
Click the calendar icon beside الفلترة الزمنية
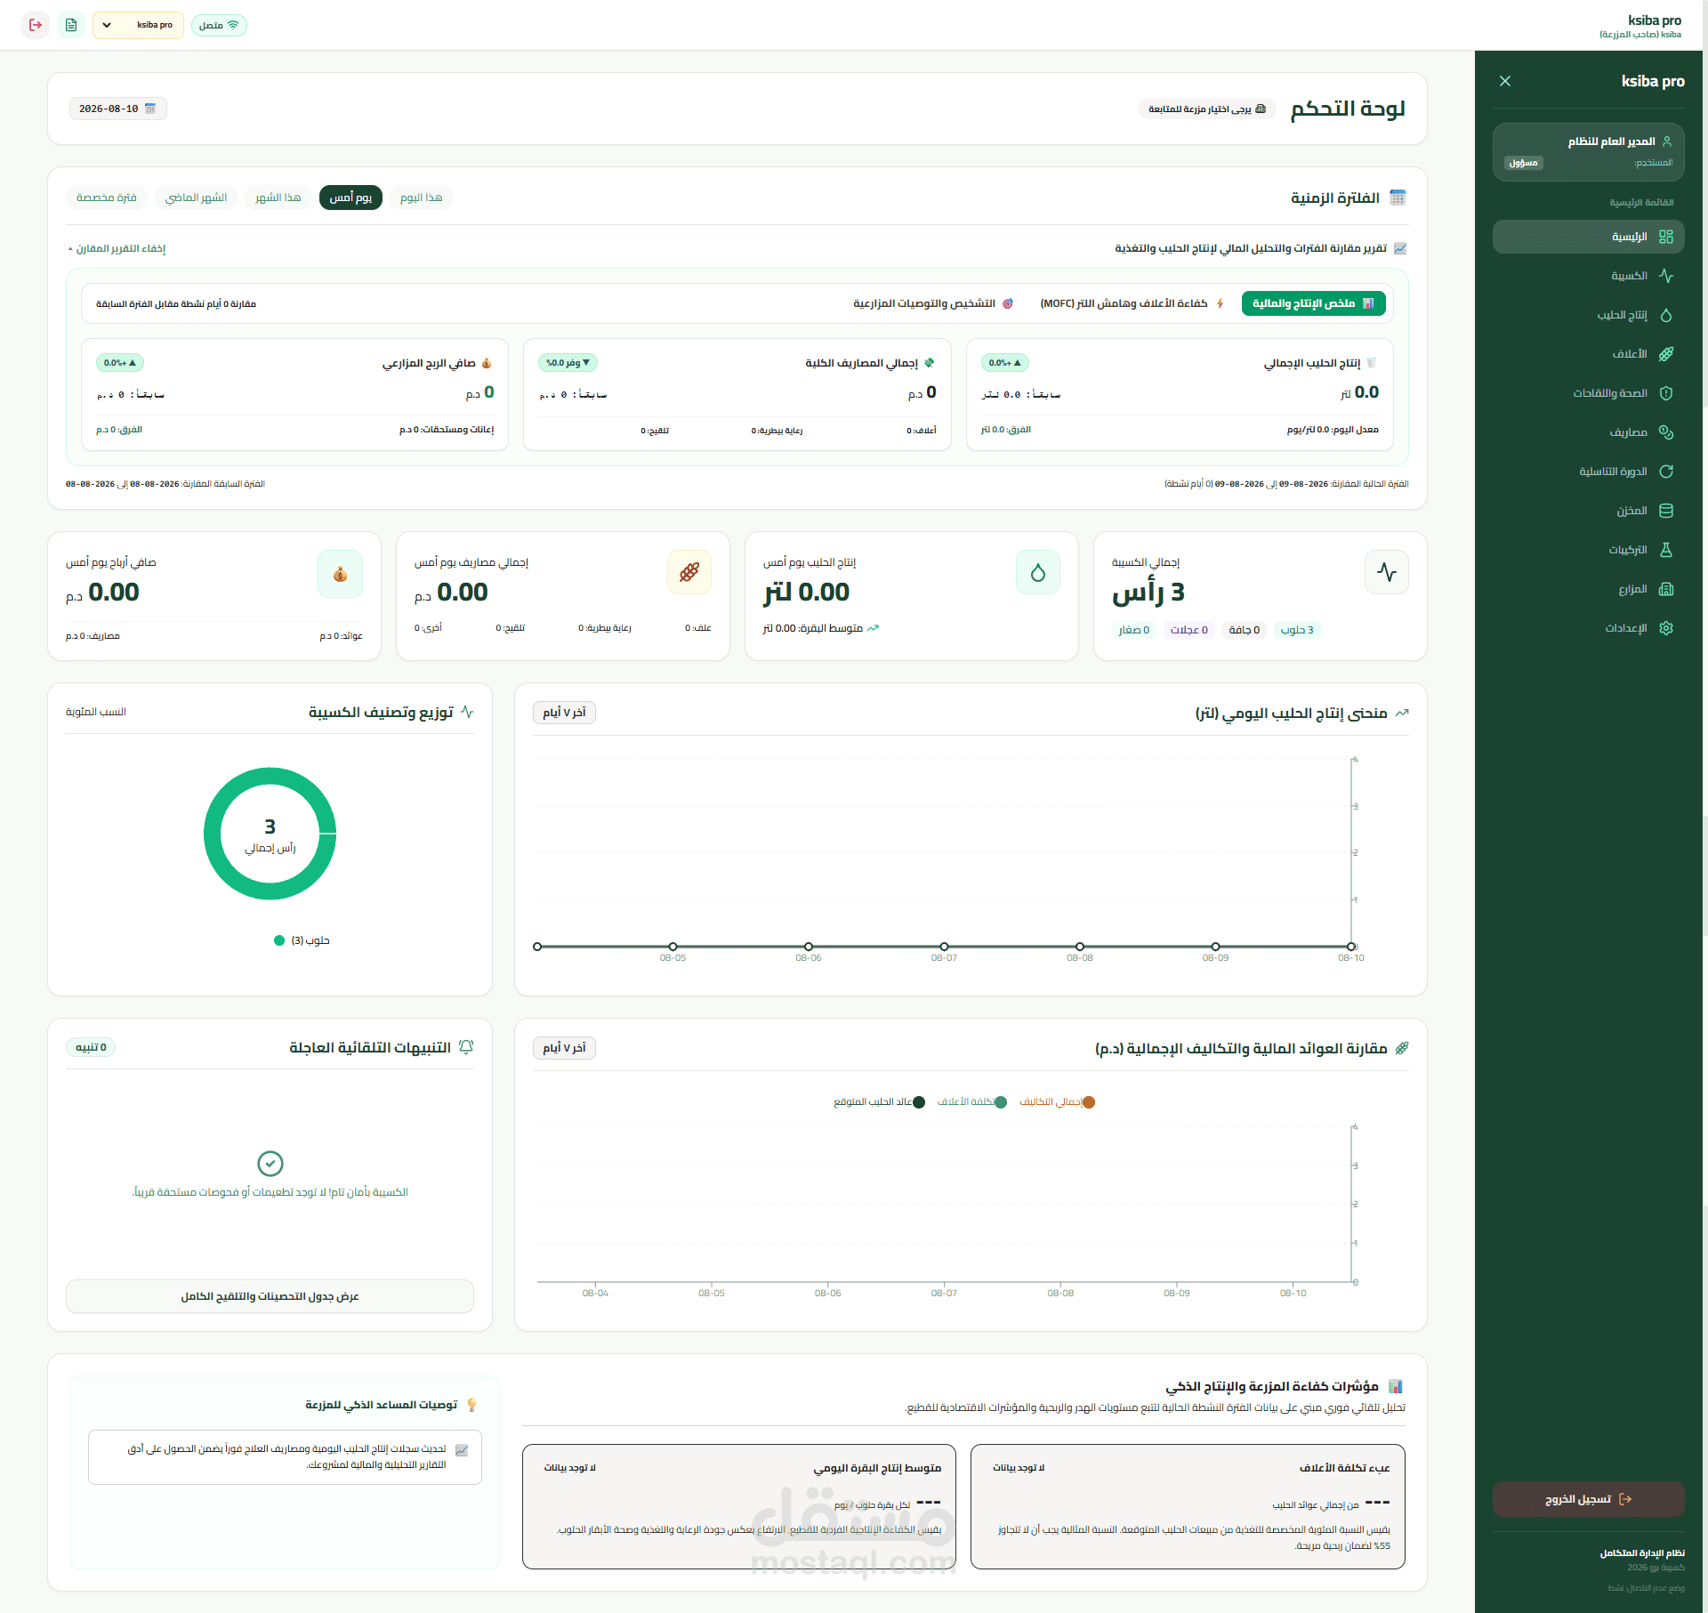tap(1398, 198)
